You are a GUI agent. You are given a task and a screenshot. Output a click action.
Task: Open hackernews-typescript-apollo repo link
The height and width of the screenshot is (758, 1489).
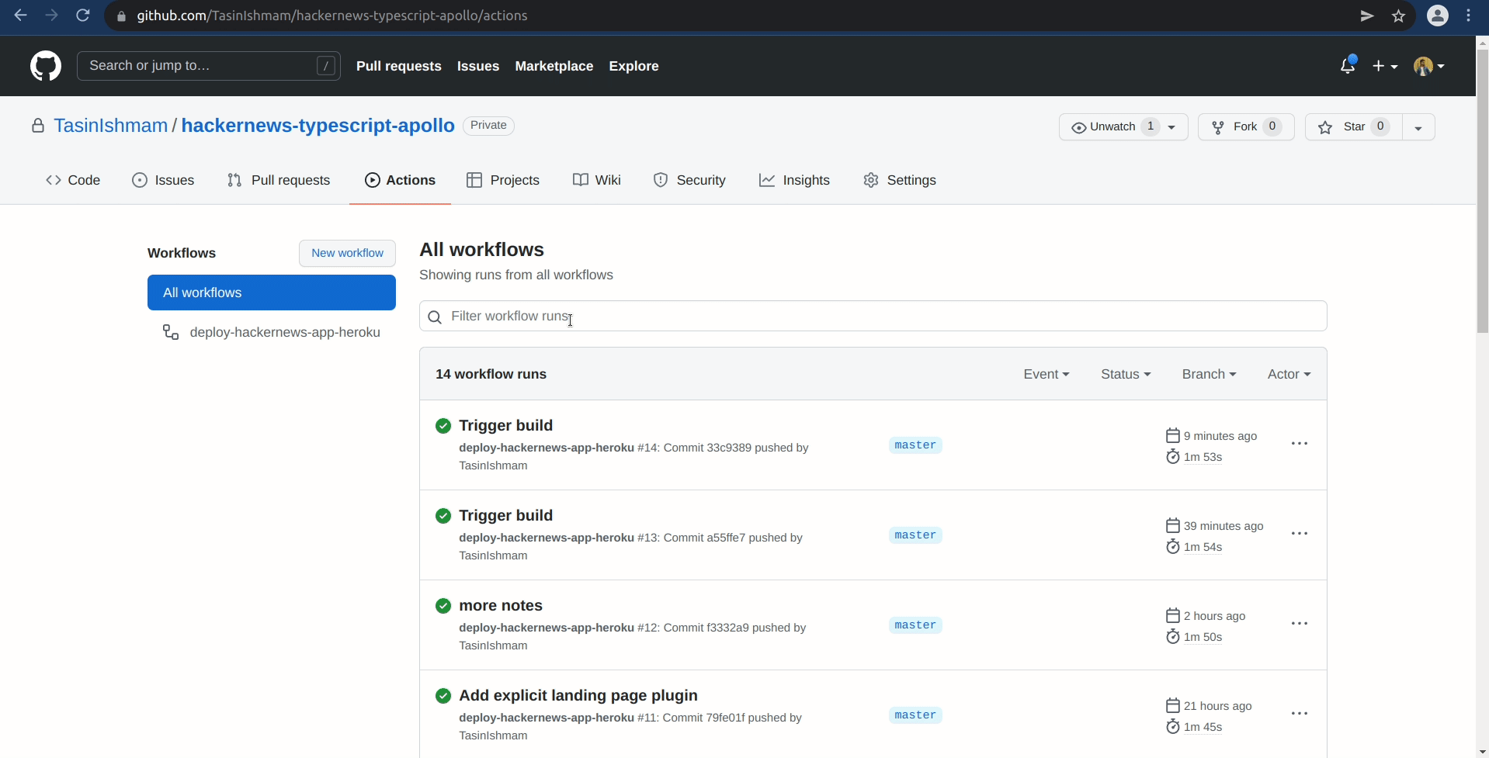point(318,126)
